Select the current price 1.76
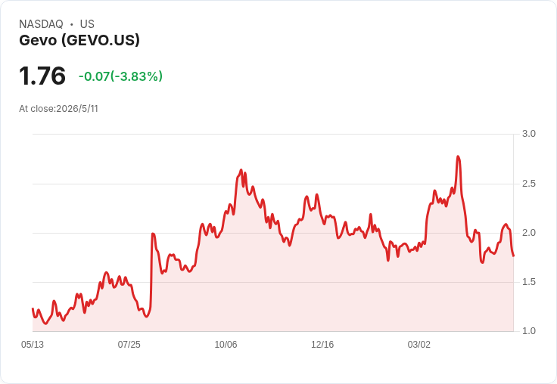The height and width of the screenshot is (384, 557). click(42, 76)
